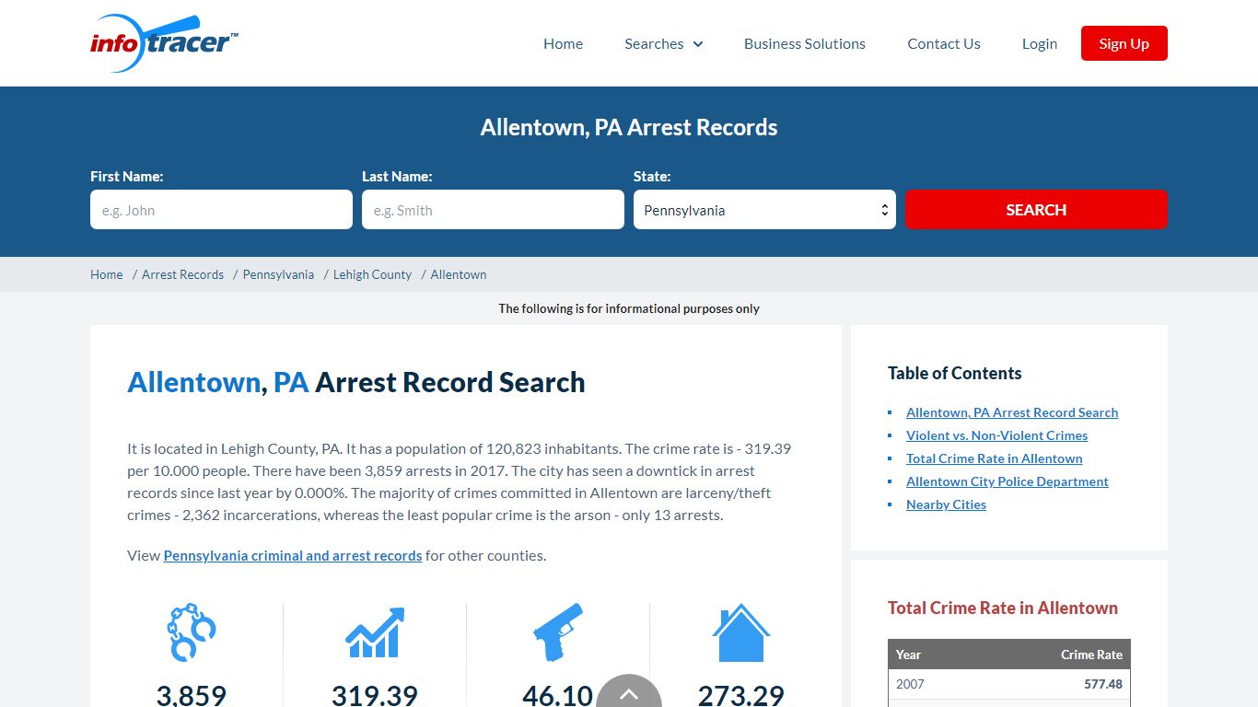Follow the Arrest Records breadcrumb link

[182, 274]
